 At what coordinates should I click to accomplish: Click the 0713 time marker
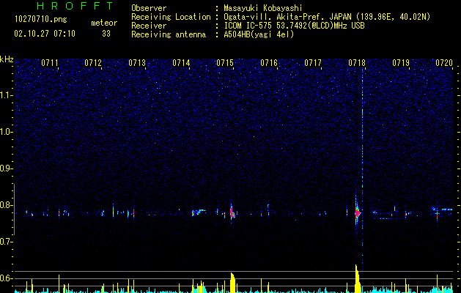coord(137,63)
